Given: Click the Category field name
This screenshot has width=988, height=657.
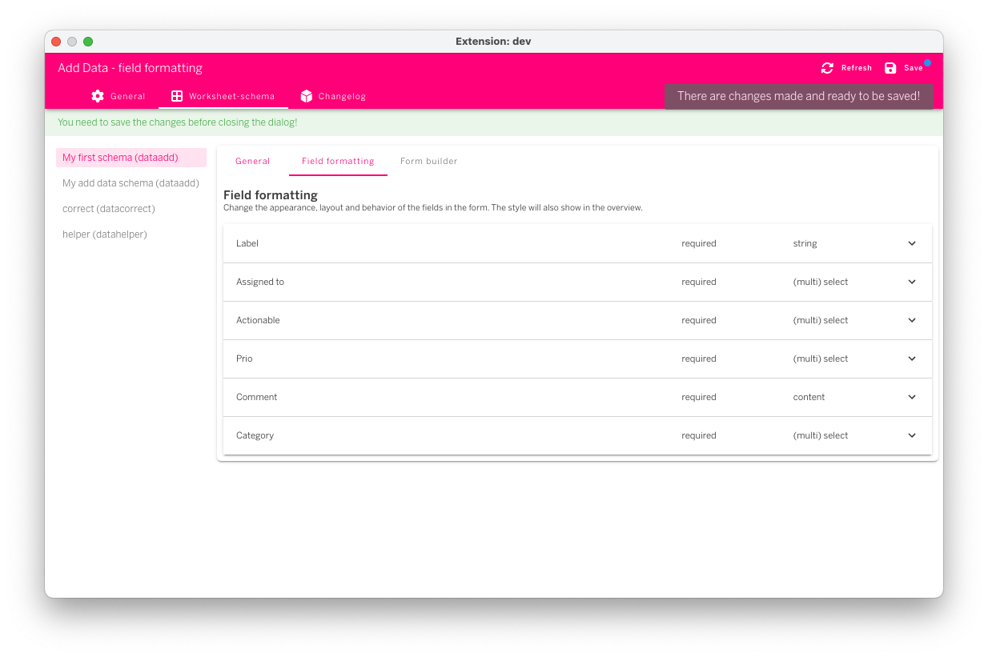Looking at the screenshot, I should click(x=255, y=435).
